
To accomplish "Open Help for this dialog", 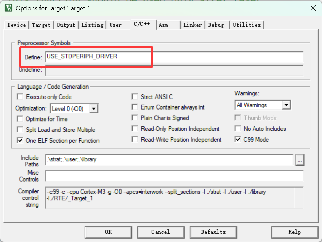I will 295,232.
